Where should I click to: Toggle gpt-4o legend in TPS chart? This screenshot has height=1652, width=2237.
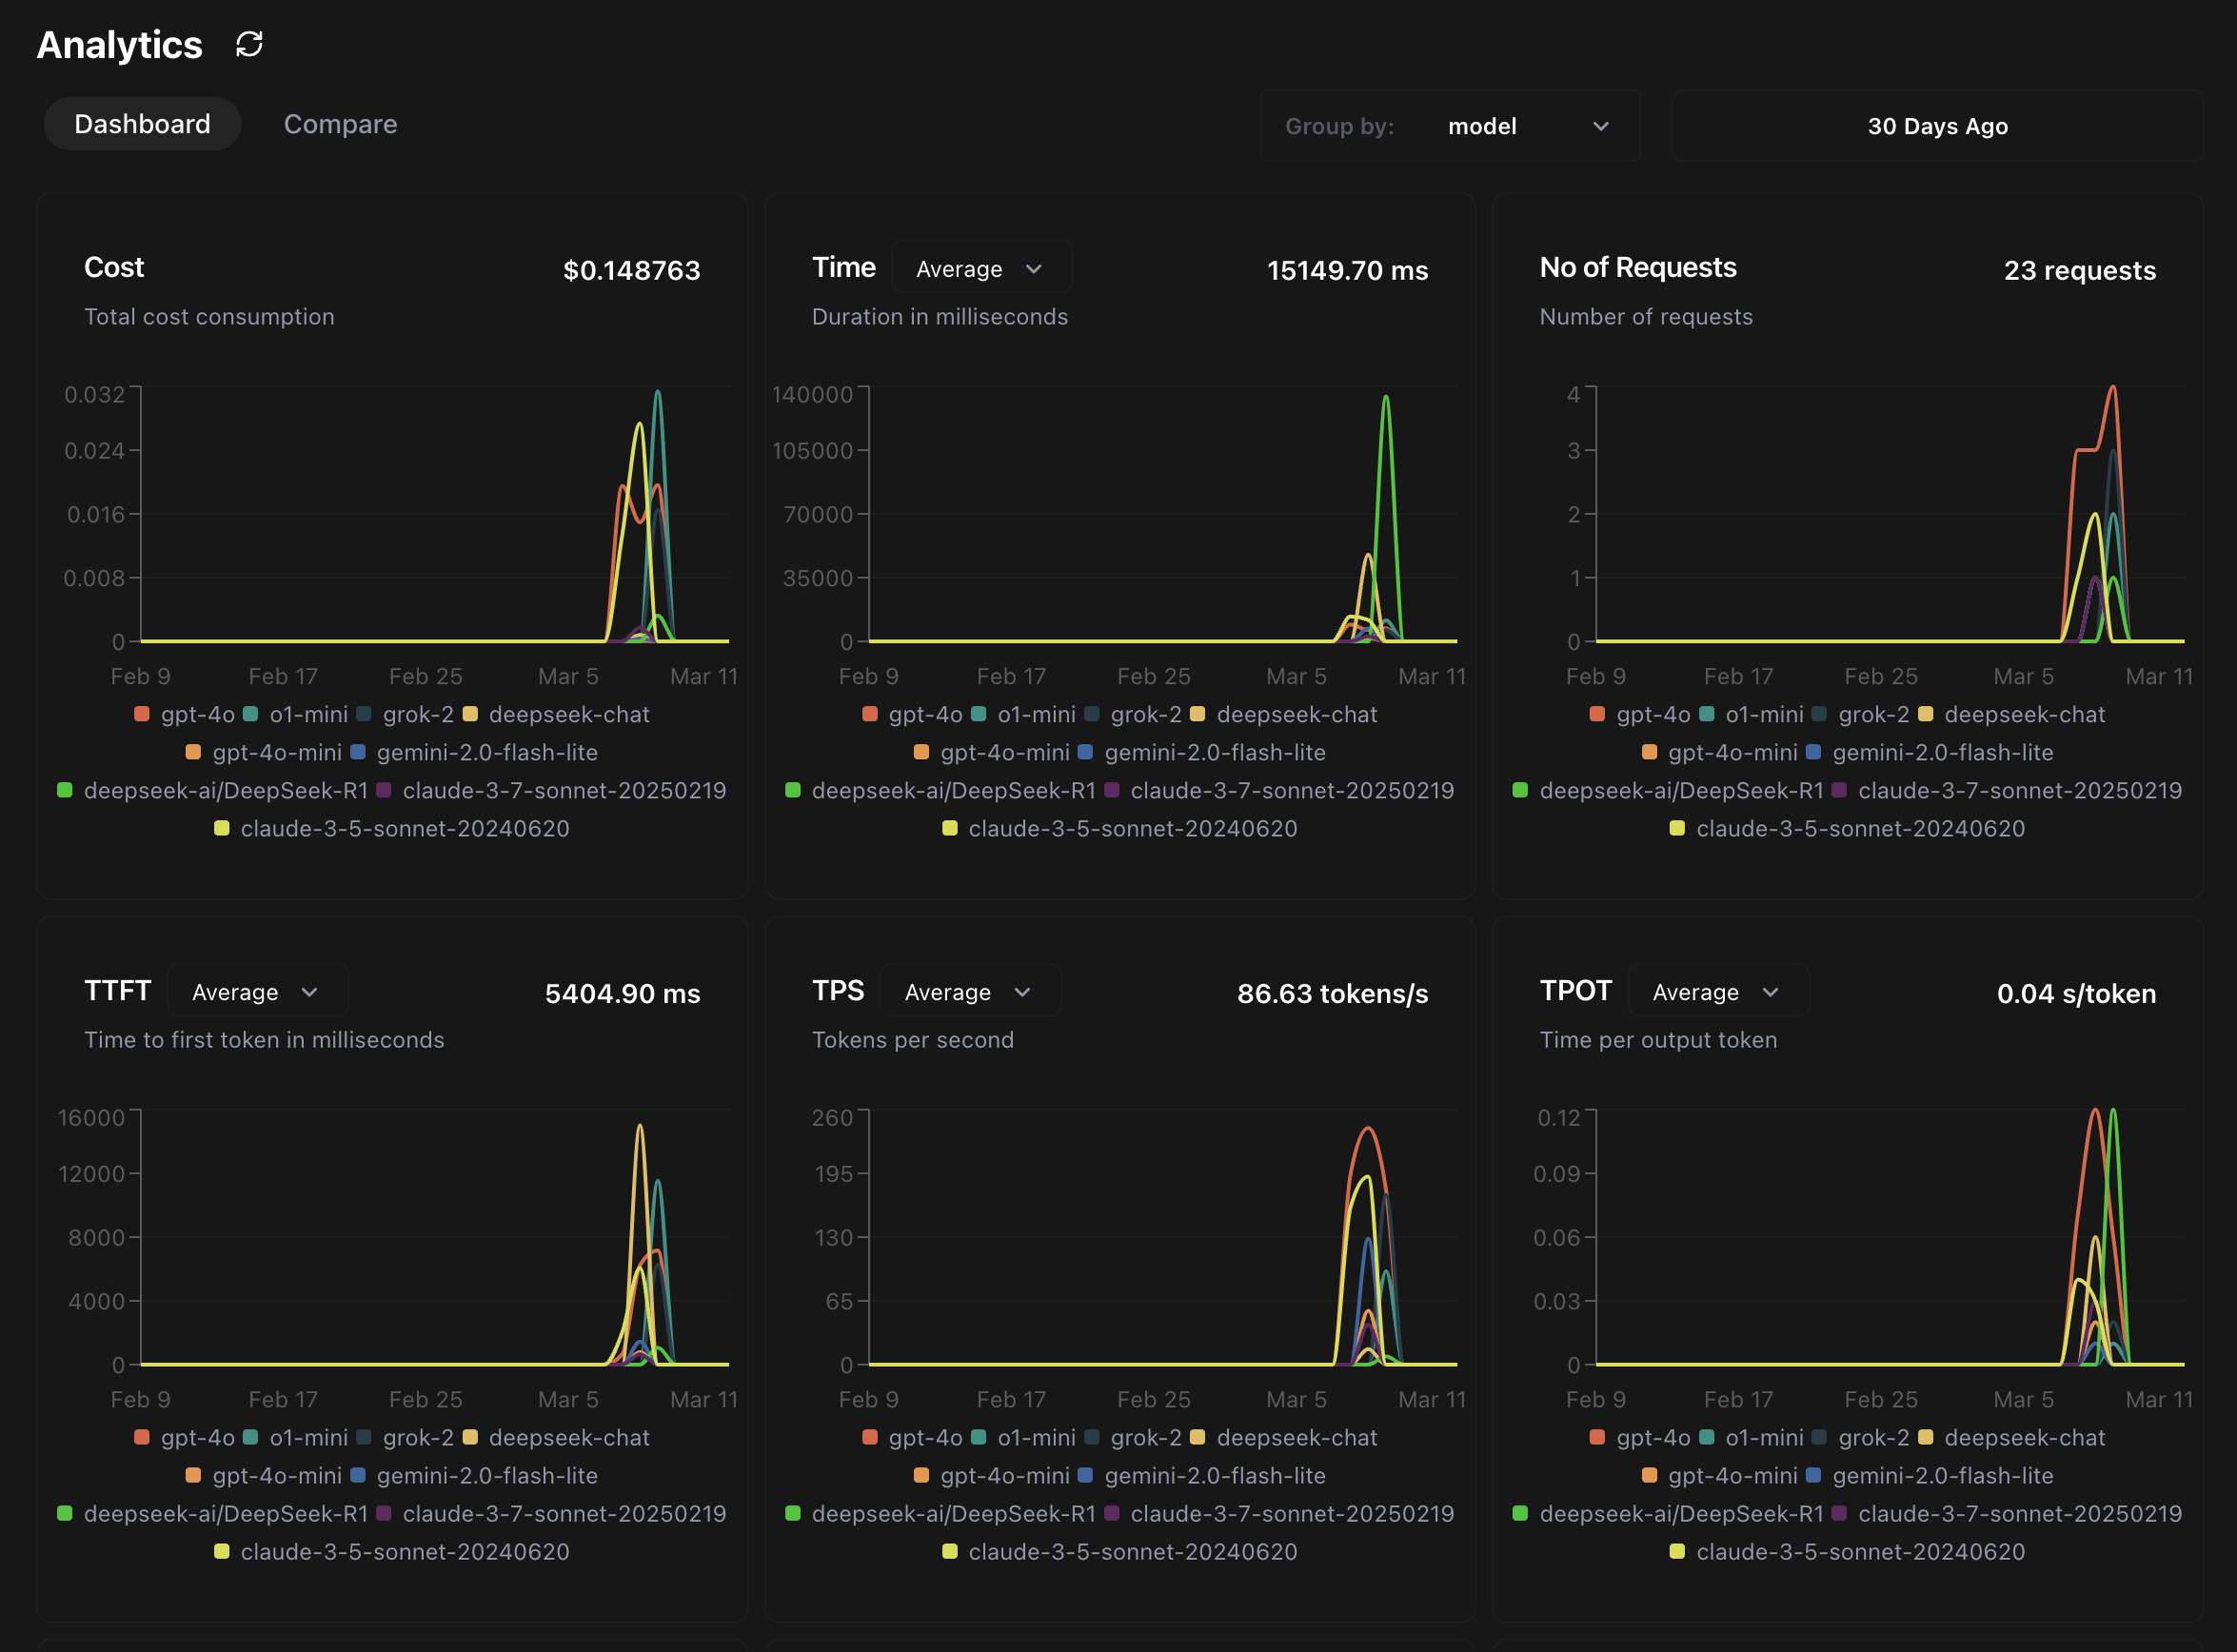click(912, 1437)
